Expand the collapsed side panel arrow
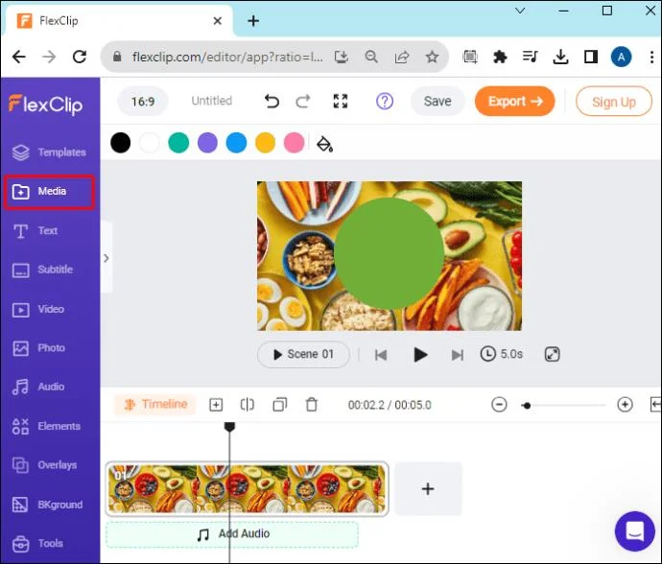Screen dimensions: 662x564 pos(106,258)
